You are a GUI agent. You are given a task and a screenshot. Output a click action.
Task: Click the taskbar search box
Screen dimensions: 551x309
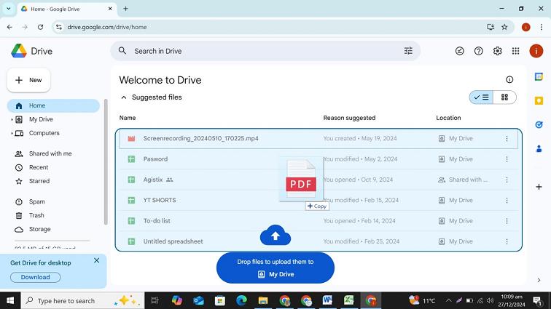pos(82,300)
